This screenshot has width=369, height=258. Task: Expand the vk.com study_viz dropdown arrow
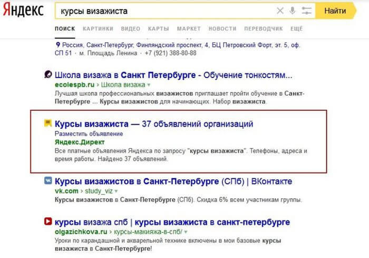coord(116,191)
